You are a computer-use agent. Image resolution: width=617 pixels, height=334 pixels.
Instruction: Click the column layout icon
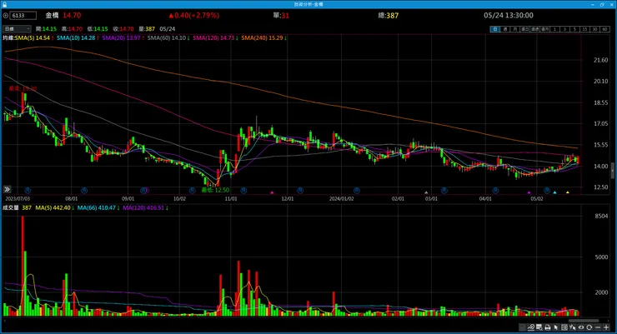point(564,327)
